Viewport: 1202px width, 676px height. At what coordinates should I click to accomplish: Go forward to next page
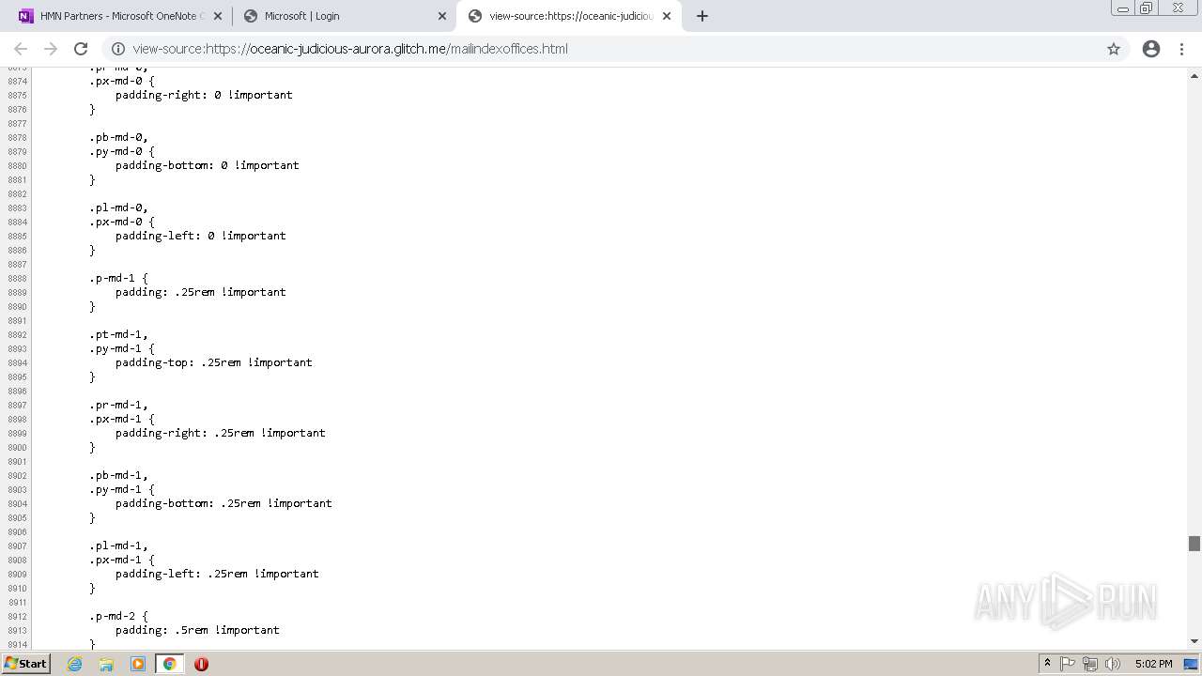coord(51,49)
